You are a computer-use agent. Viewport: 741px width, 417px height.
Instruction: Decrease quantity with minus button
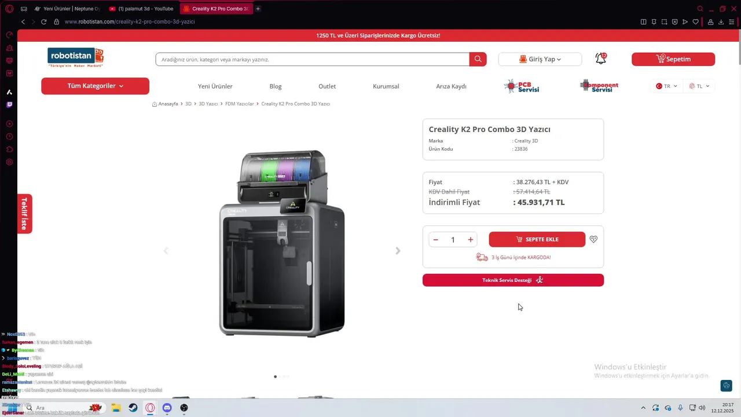point(436,240)
